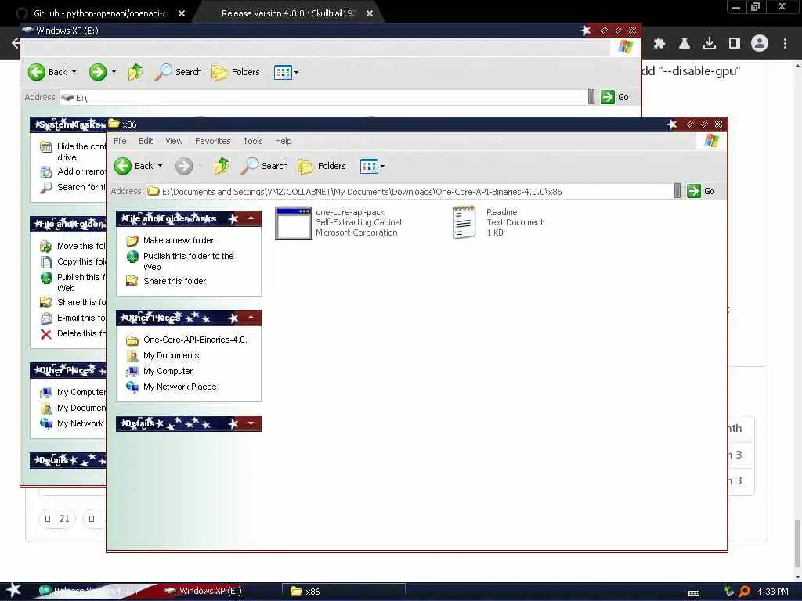Image resolution: width=802 pixels, height=601 pixels.
Task: Click the star Start button on taskbar
Action: [14, 590]
